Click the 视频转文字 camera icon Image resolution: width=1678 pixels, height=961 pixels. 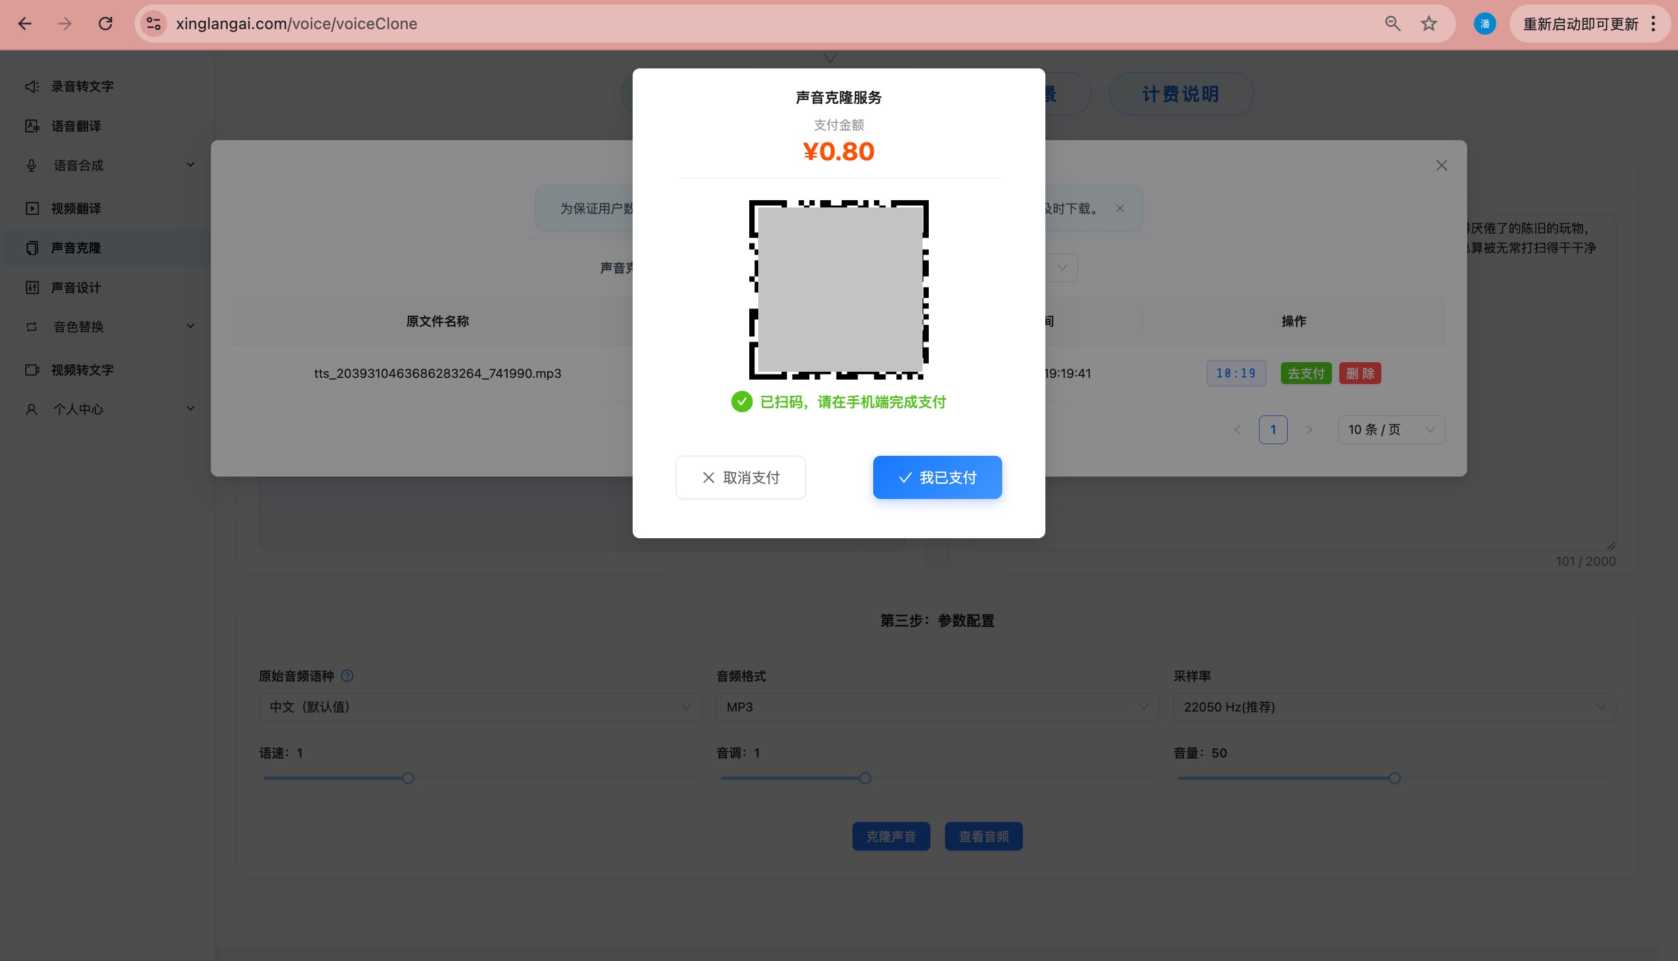point(31,369)
